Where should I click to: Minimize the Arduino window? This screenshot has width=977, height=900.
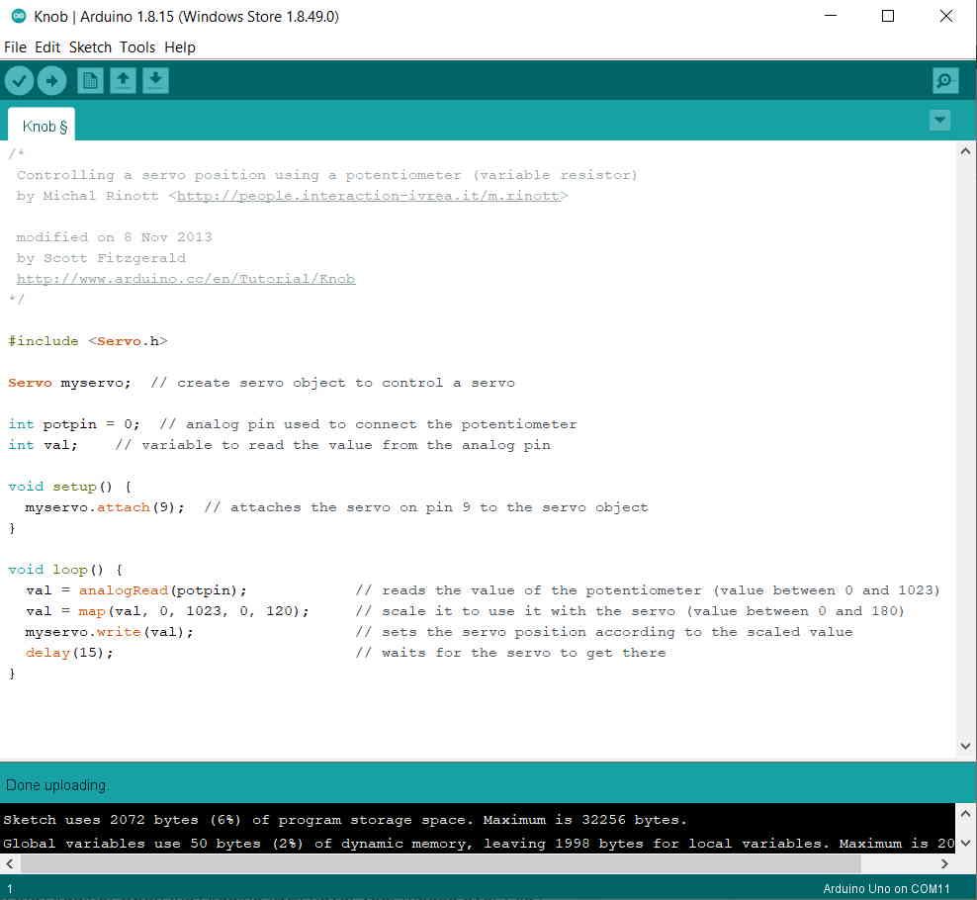pyautogui.click(x=831, y=16)
